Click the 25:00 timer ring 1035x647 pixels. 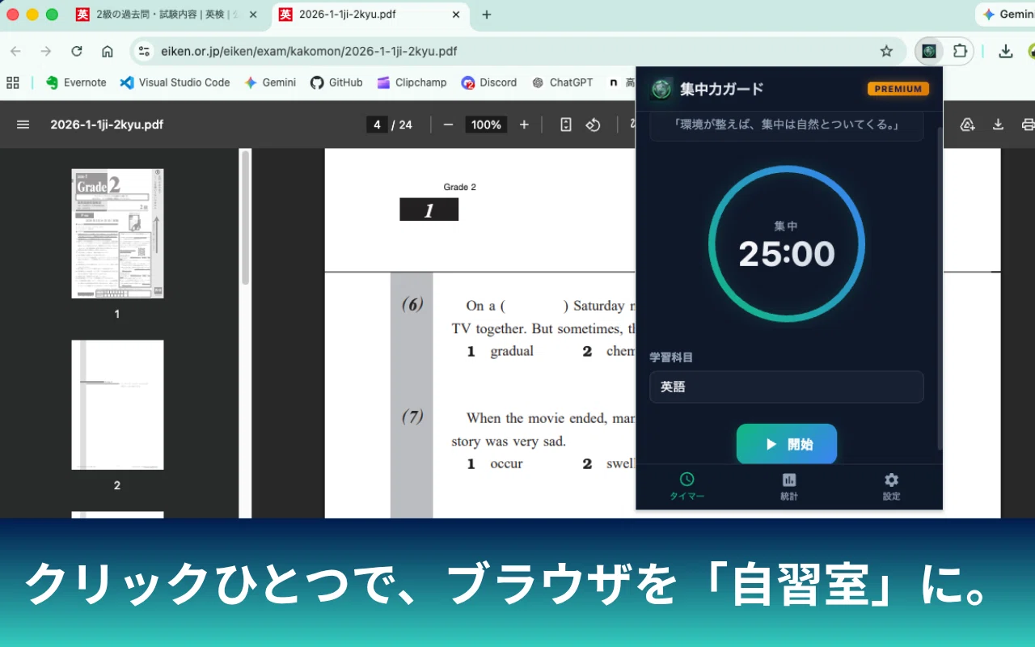pyautogui.click(x=787, y=244)
